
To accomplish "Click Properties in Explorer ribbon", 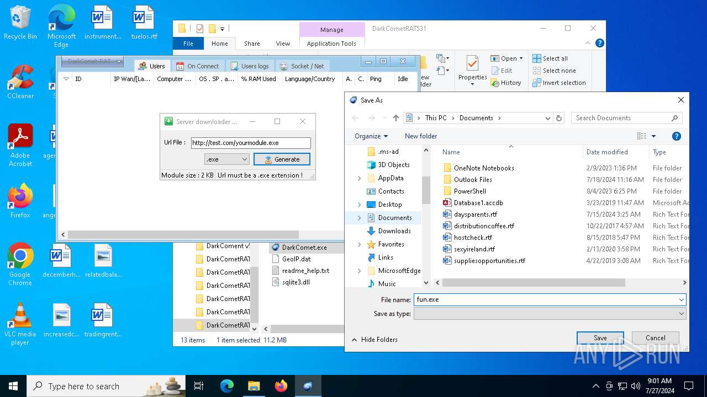I will coord(472,71).
